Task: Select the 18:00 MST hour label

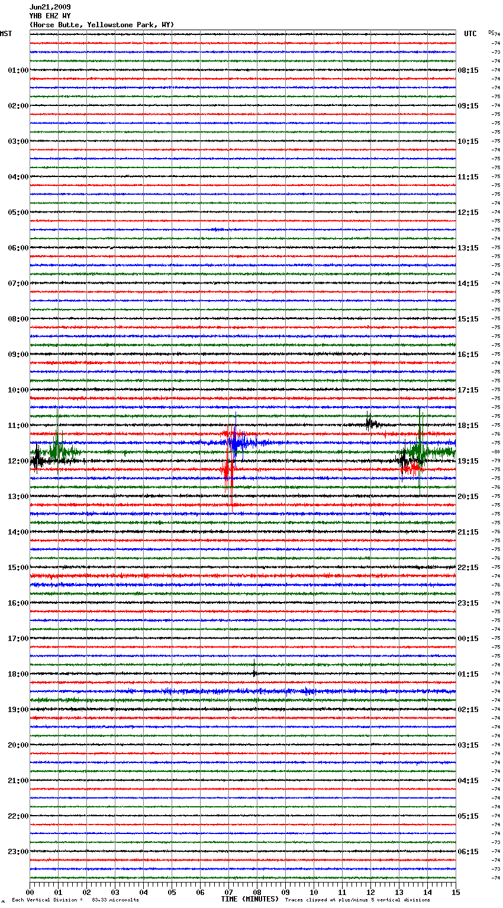Action: [x=18, y=674]
